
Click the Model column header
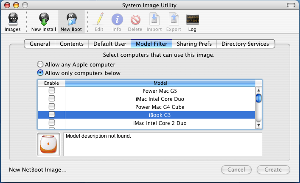point(160,83)
